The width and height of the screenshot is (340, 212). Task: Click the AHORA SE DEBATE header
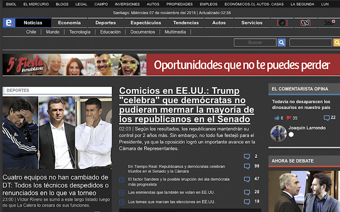coord(304,161)
